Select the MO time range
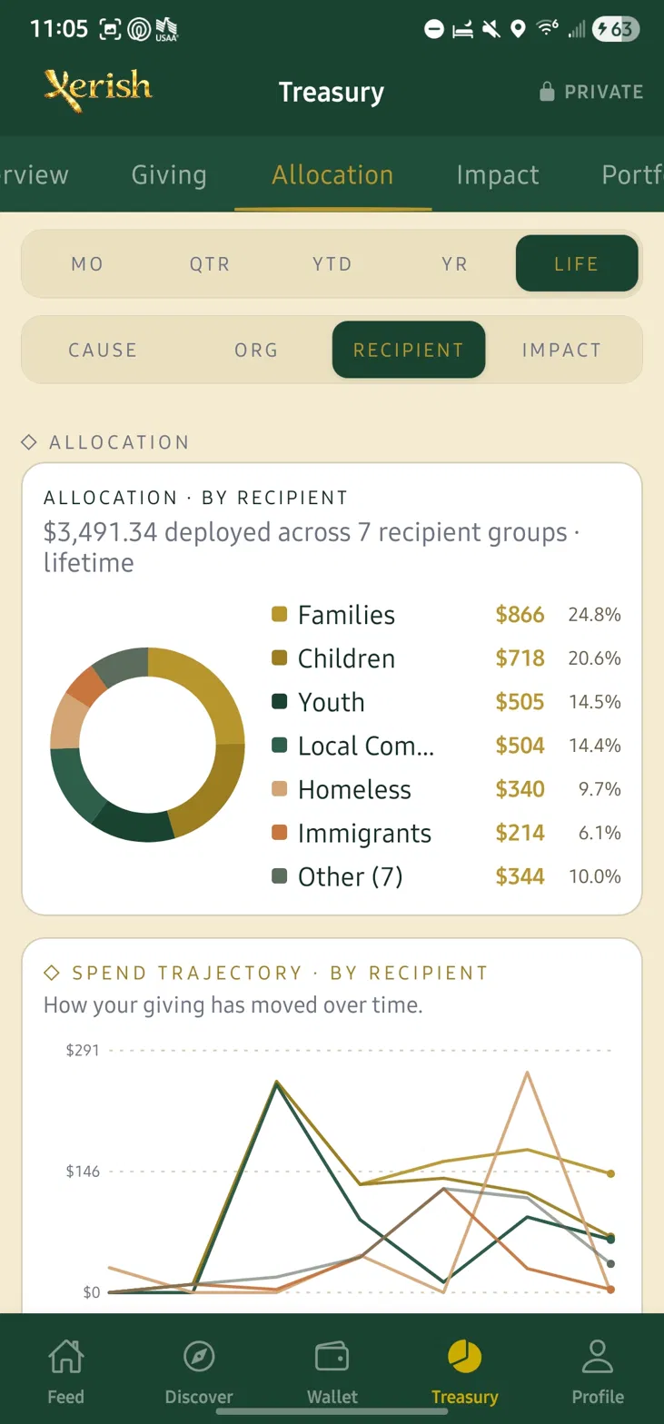Image resolution: width=664 pixels, height=1424 pixels. tap(87, 264)
